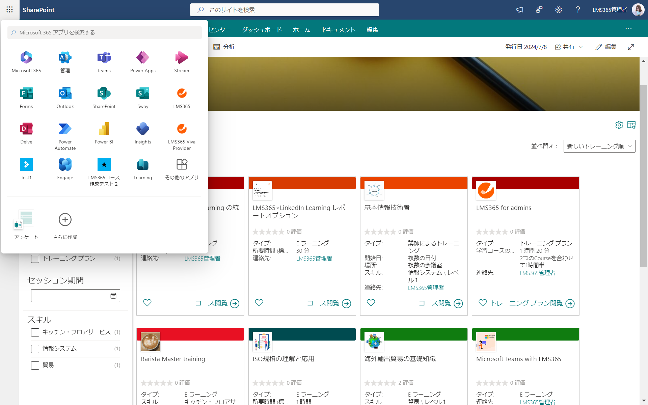
Task: Open Barista Master training course title
Action: 173,359
